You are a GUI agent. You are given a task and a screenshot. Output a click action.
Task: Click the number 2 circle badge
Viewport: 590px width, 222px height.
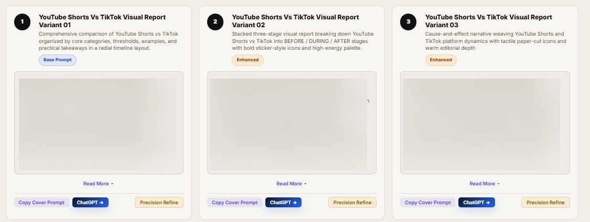click(215, 22)
